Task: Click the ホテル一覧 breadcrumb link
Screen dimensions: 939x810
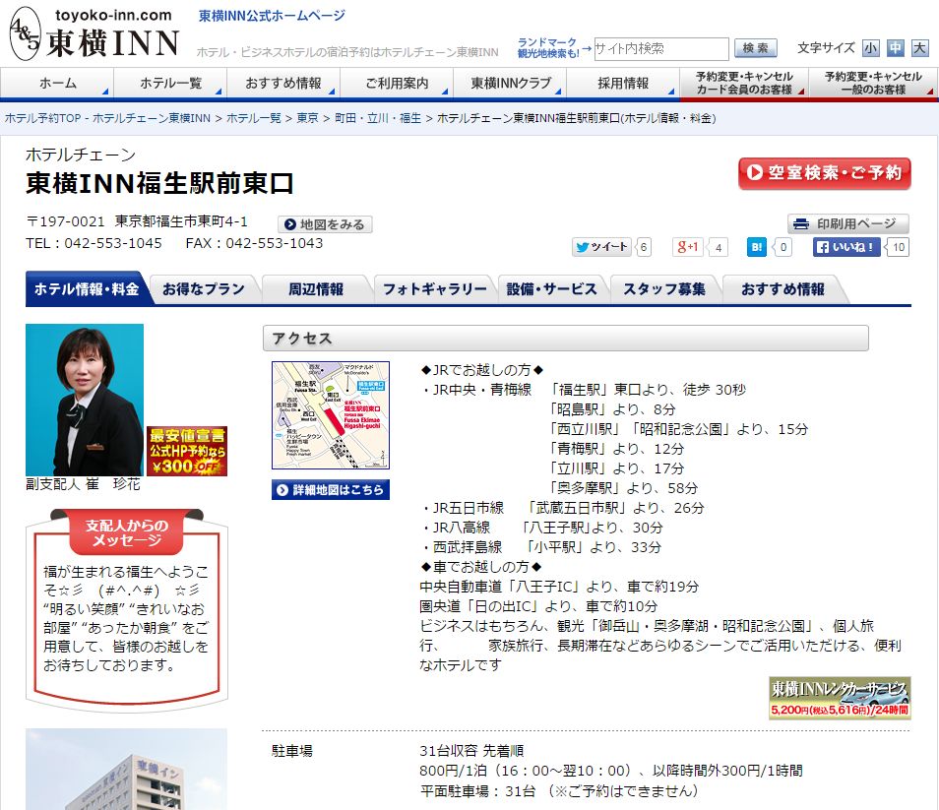Action: (253, 118)
